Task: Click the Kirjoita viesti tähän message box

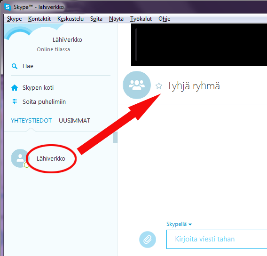Action: [217, 239]
